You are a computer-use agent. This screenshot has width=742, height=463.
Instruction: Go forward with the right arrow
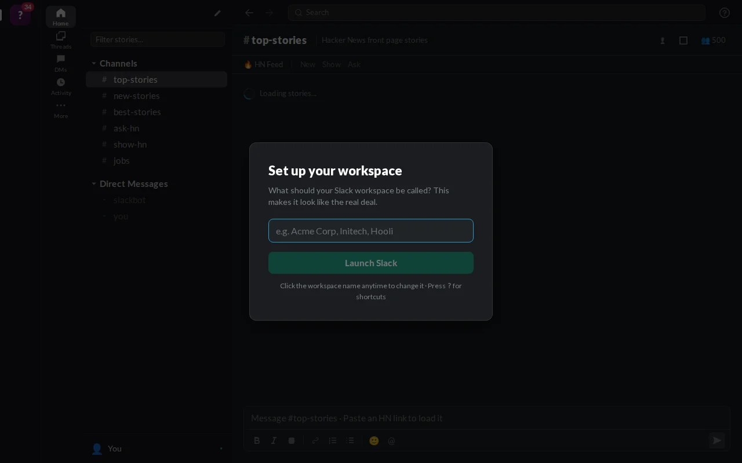click(x=269, y=13)
